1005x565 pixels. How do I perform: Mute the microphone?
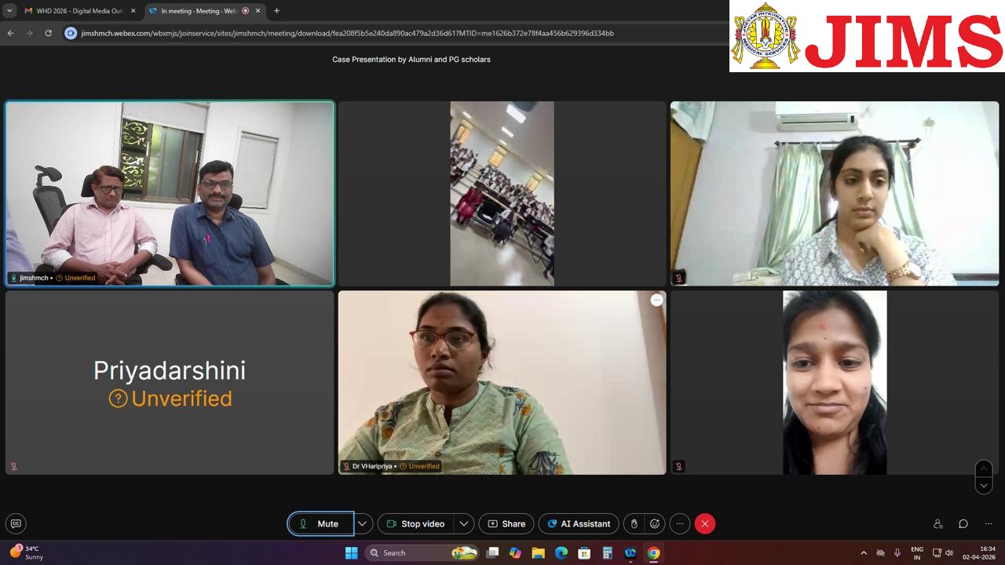(320, 523)
